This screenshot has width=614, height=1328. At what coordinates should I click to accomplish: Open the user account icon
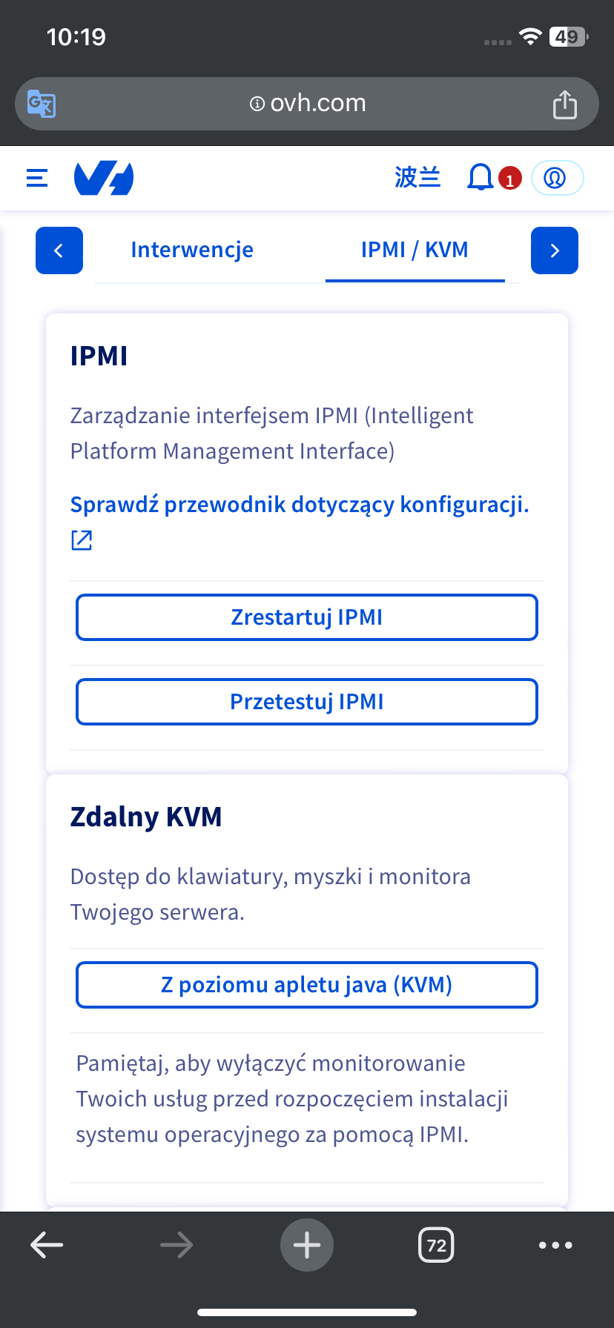(x=557, y=178)
